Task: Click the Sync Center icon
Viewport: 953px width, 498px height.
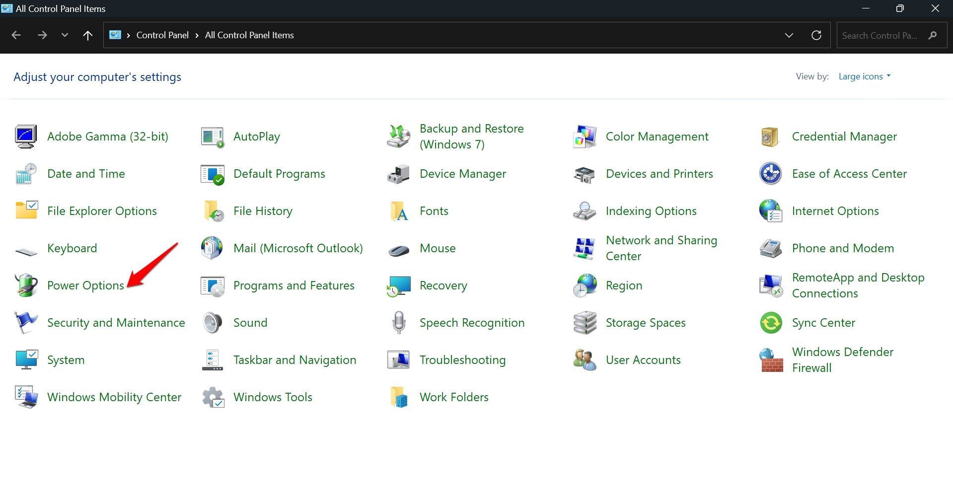Action: (771, 323)
